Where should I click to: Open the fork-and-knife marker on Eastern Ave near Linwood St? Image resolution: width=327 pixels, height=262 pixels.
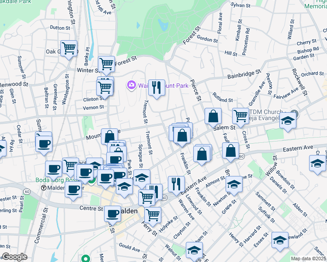click(176, 185)
